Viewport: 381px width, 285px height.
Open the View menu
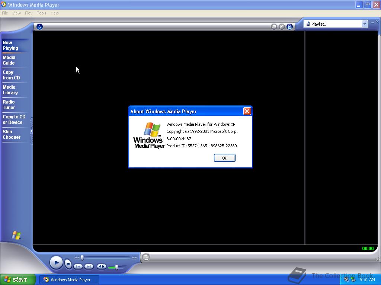click(16, 13)
